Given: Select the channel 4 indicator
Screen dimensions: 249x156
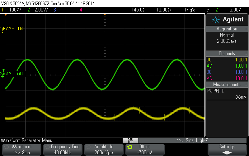Looking at the screenshot, I should click(x=81, y=10).
